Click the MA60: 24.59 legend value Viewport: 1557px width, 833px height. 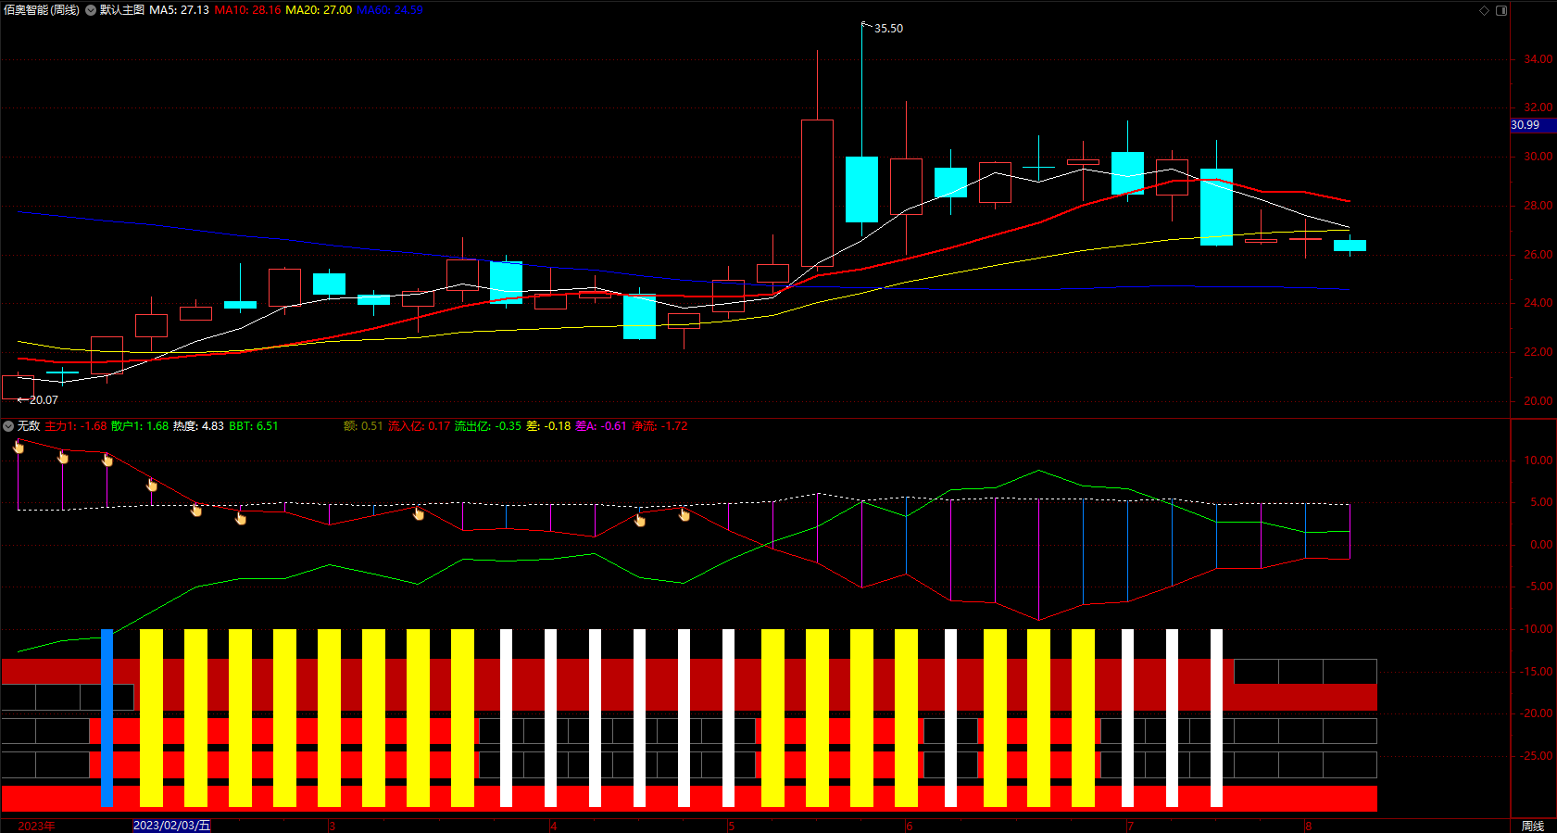point(390,10)
